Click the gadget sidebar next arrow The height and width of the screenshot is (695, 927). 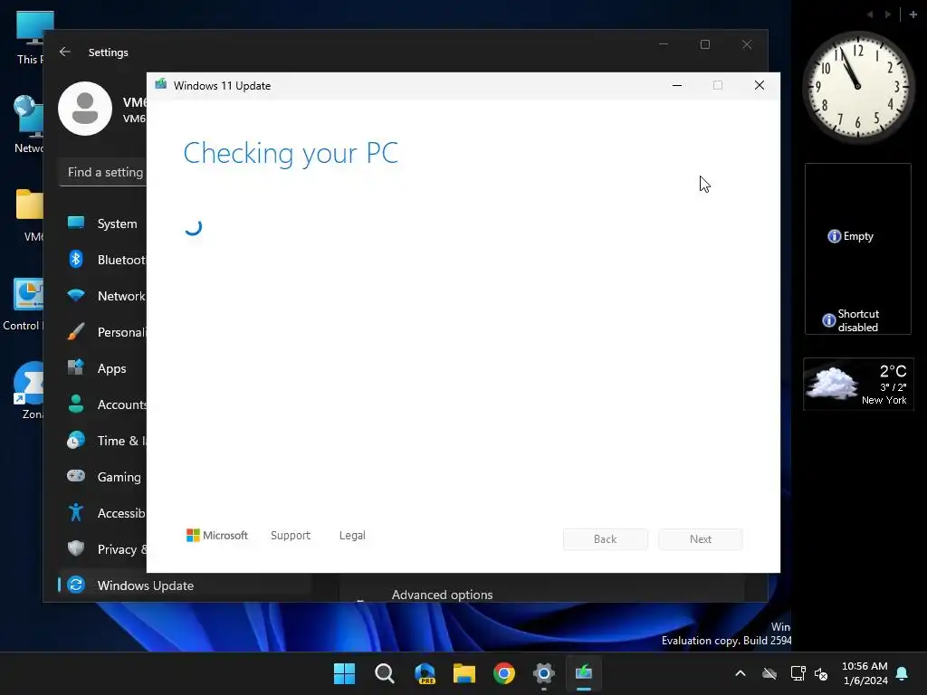[888, 14]
